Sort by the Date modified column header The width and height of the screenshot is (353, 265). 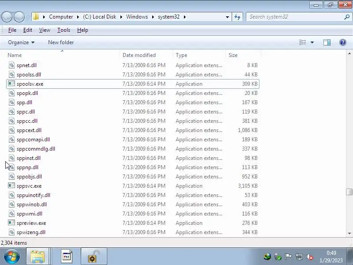pyautogui.click(x=139, y=55)
